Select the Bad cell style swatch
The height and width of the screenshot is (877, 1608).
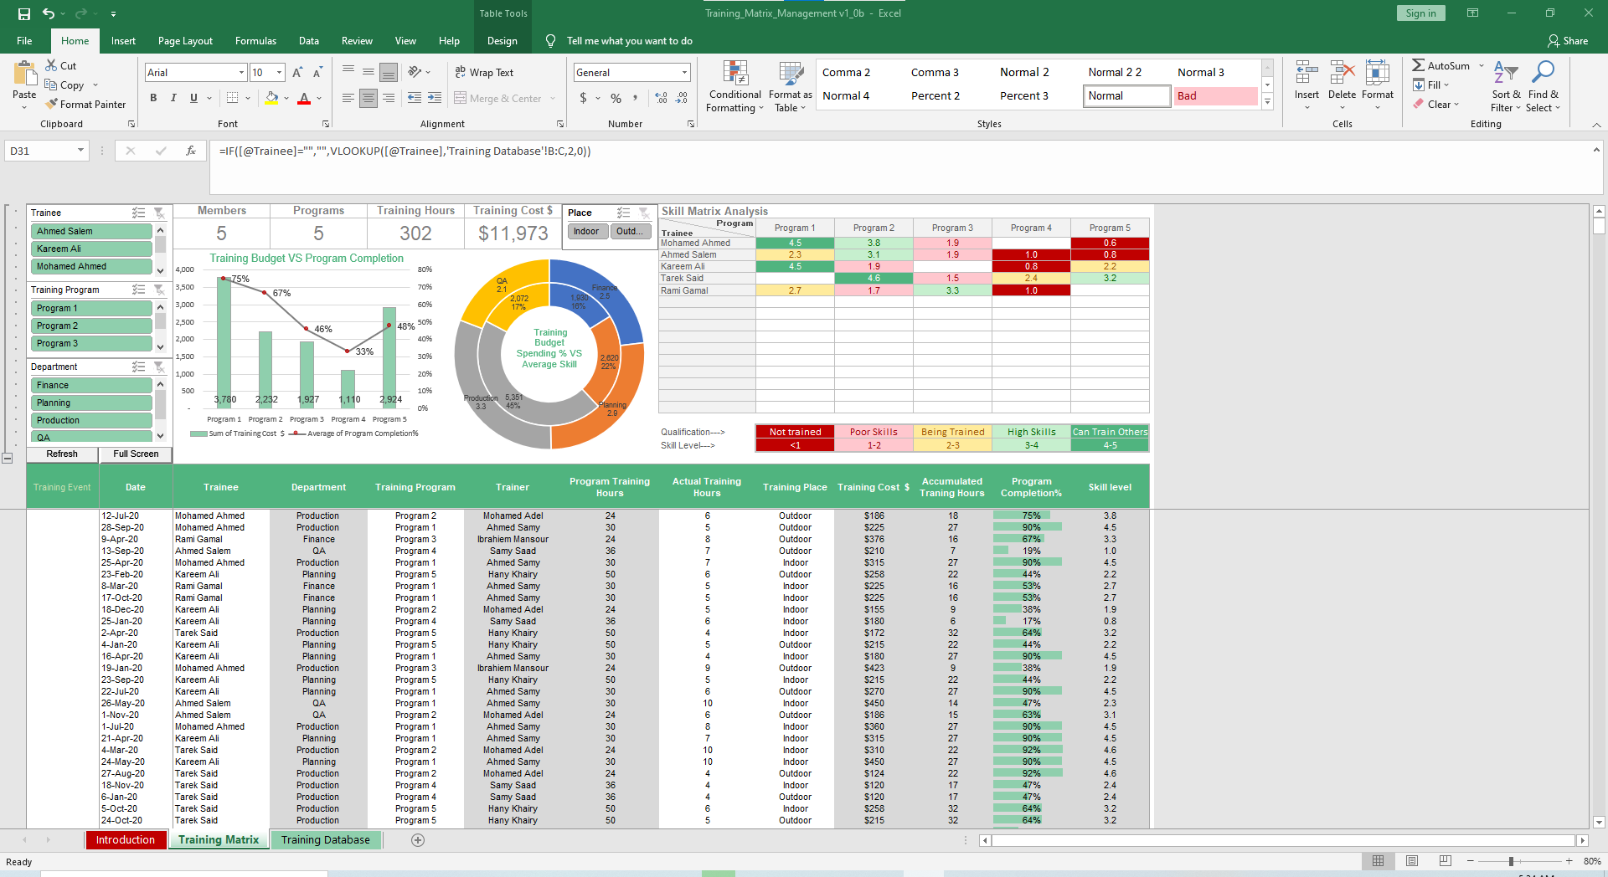pyautogui.click(x=1214, y=96)
